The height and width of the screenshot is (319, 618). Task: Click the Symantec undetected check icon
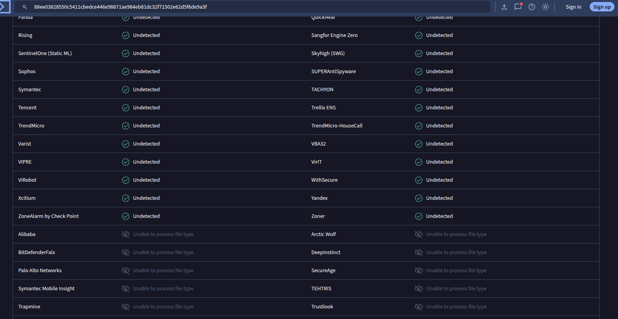(126, 90)
